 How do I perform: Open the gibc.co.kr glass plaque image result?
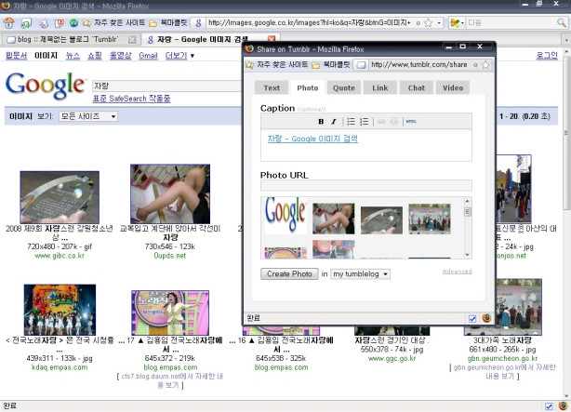(60, 197)
